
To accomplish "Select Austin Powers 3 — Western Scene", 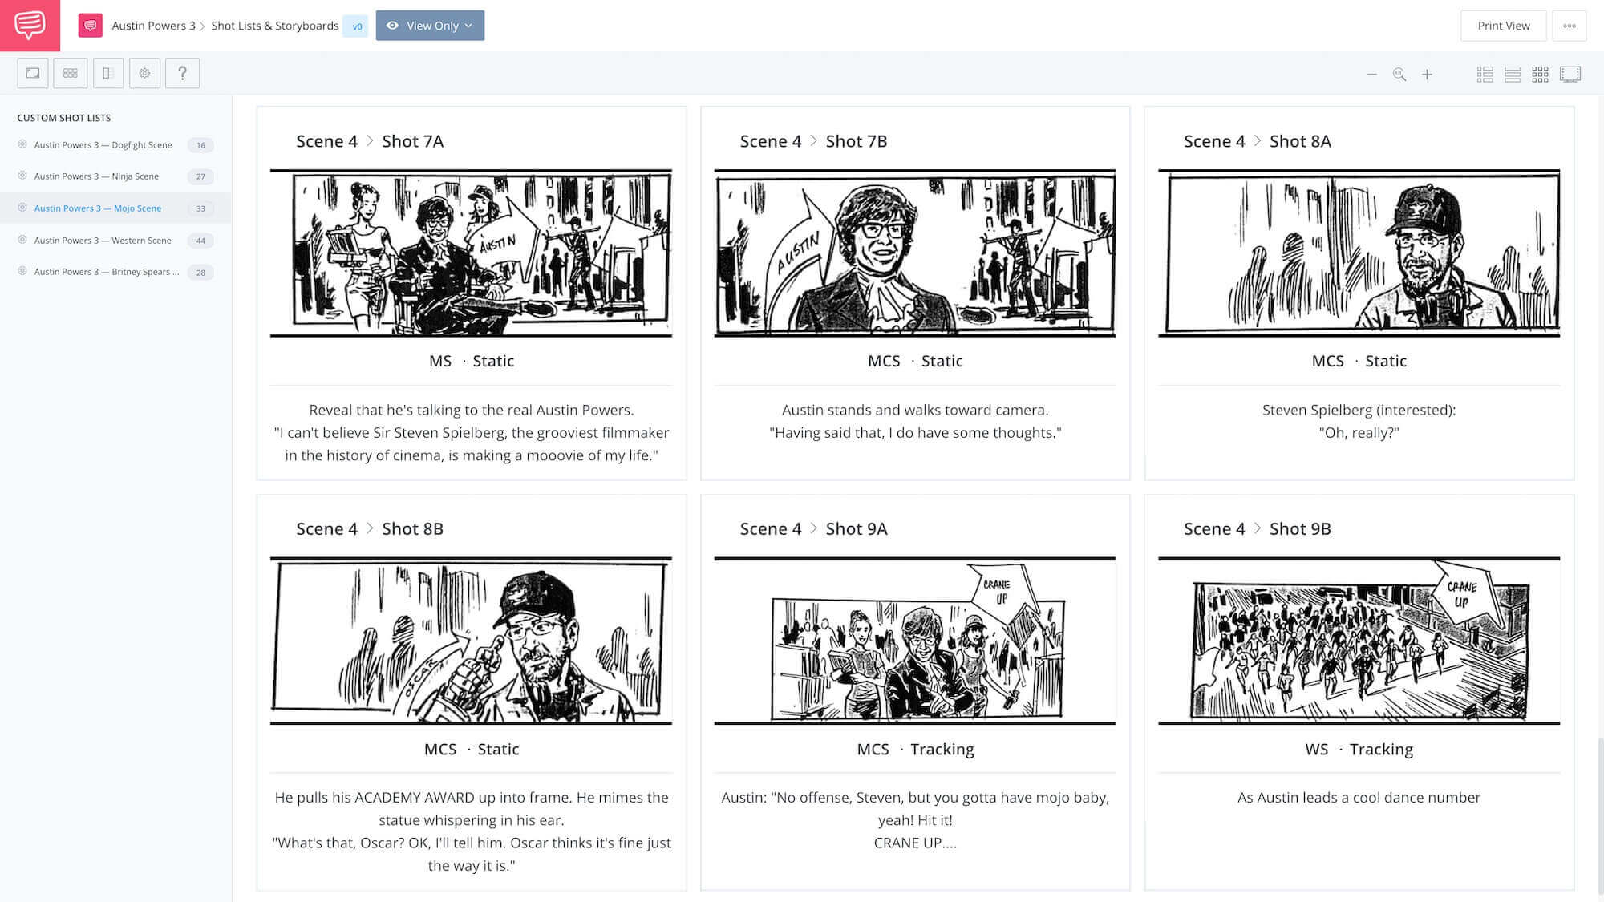I will (103, 241).
